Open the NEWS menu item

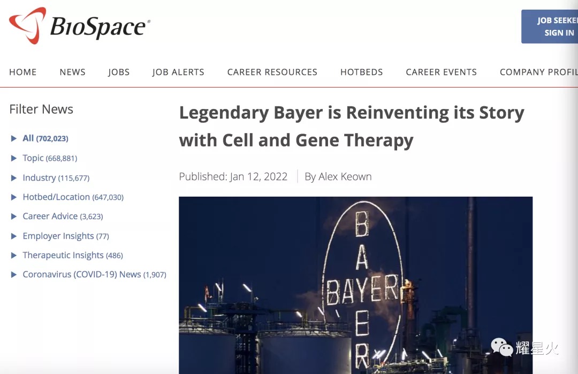(x=73, y=72)
